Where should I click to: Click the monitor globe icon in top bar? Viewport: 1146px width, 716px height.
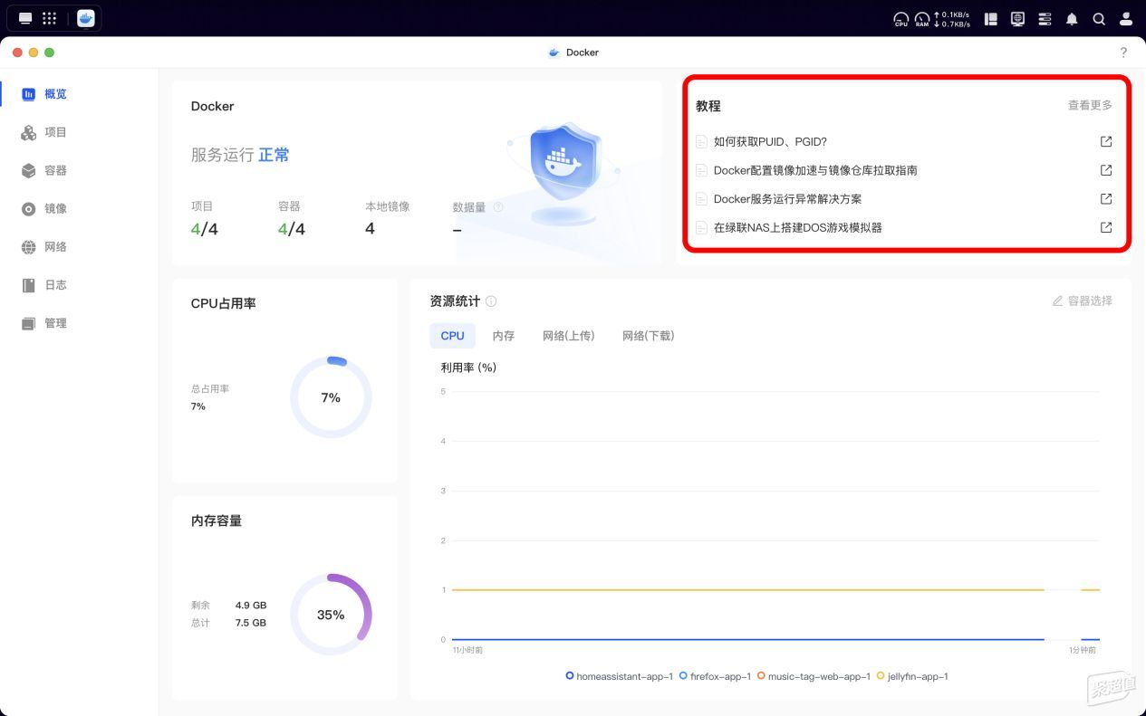pos(1017,18)
